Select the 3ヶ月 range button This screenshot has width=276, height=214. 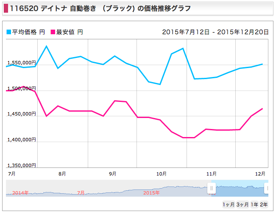[243, 205]
